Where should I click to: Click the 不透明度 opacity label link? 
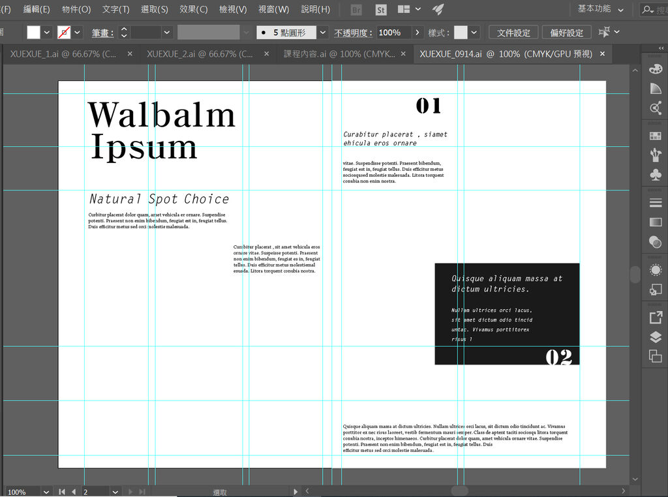[353, 33]
